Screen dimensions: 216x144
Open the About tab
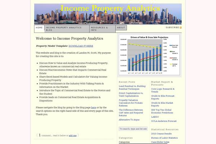pos(121,28)
